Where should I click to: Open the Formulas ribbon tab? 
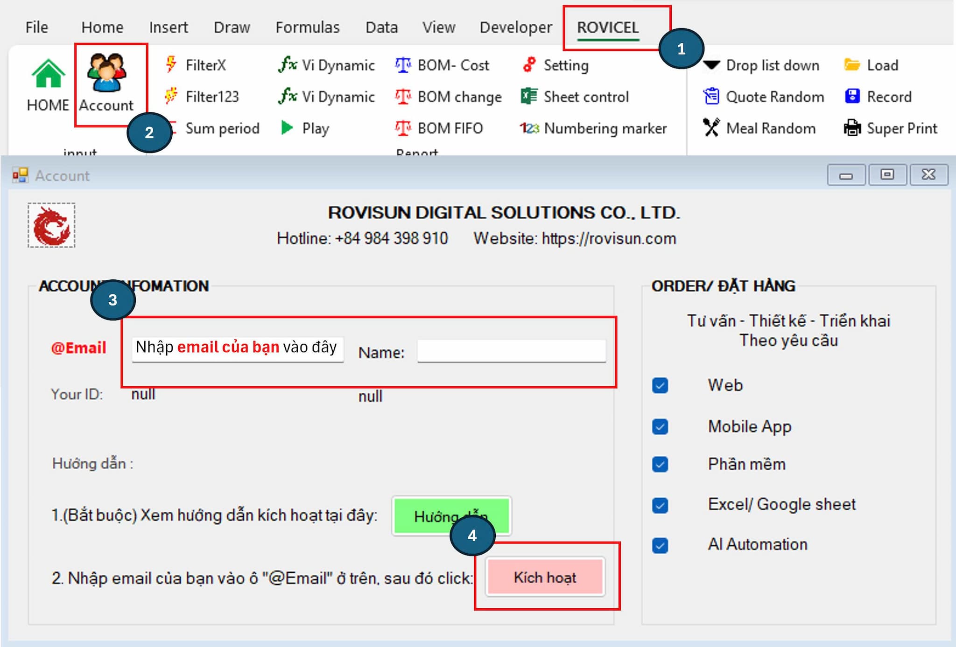[x=307, y=28]
